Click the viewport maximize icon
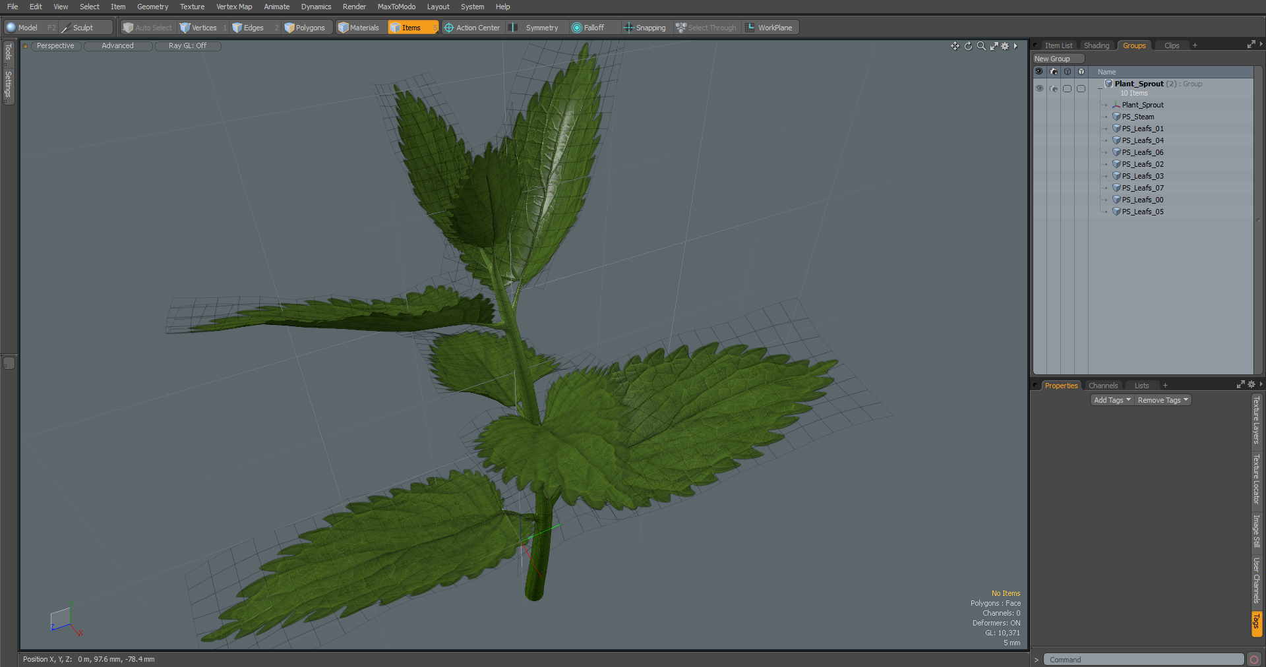Viewport: 1266px width, 667px height. coord(994,46)
